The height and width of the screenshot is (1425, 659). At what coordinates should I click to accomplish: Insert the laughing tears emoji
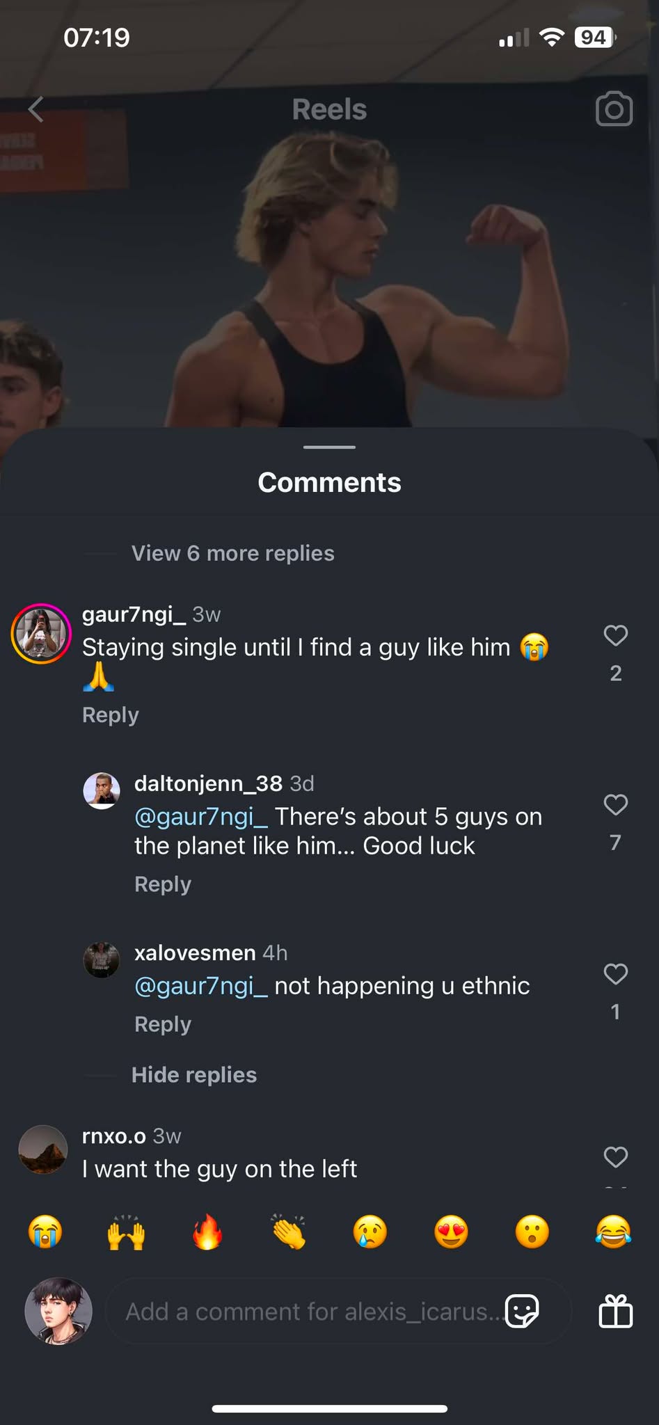click(613, 1233)
